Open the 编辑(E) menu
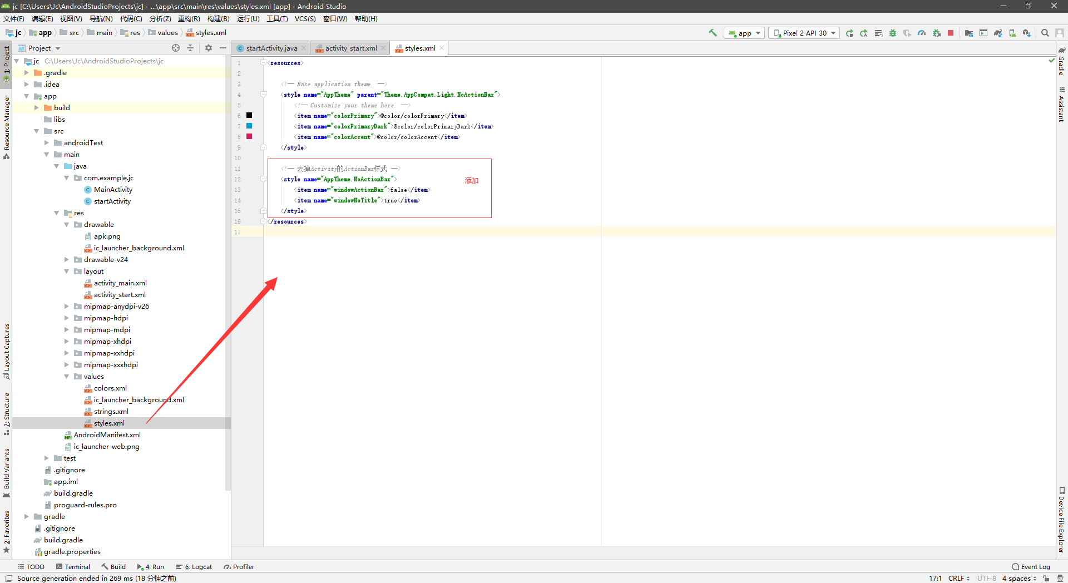Viewport: 1068px width, 583px height. [42, 19]
